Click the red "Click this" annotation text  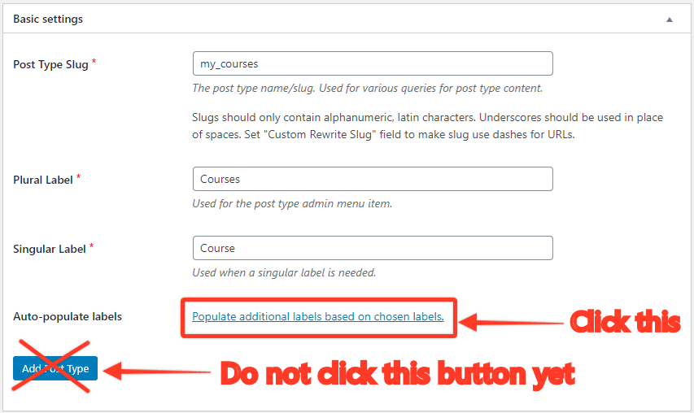pos(625,321)
